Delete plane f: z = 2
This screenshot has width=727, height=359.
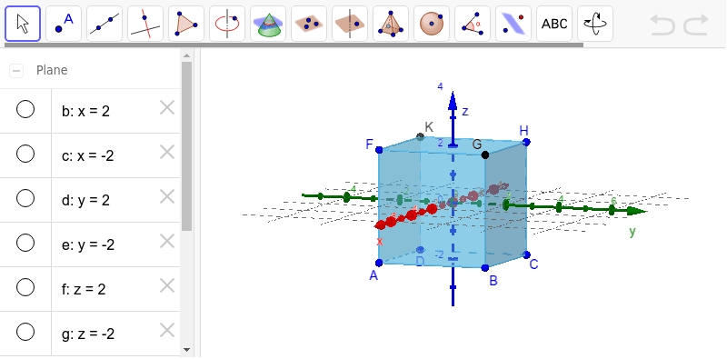[167, 285]
